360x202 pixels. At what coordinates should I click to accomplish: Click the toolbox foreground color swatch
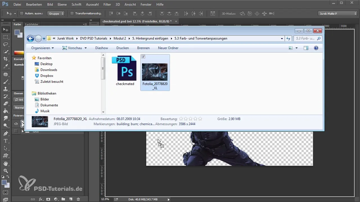coord(4,183)
